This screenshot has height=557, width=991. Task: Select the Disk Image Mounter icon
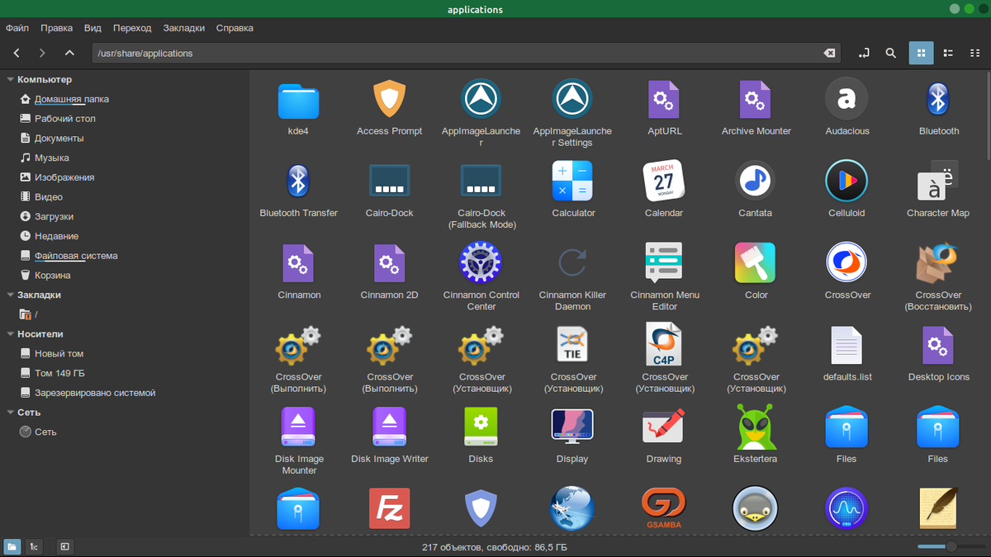pyautogui.click(x=298, y=427)
